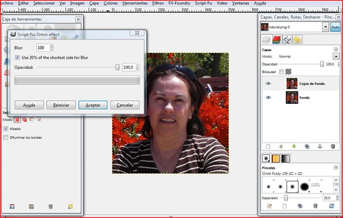Duplicate the selected layer
Viewport: 343px width, 218px height.
click(307, 146)
